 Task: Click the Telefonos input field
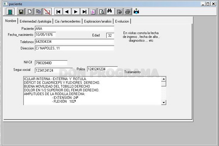pyautogui.click(x=75, y=42)
